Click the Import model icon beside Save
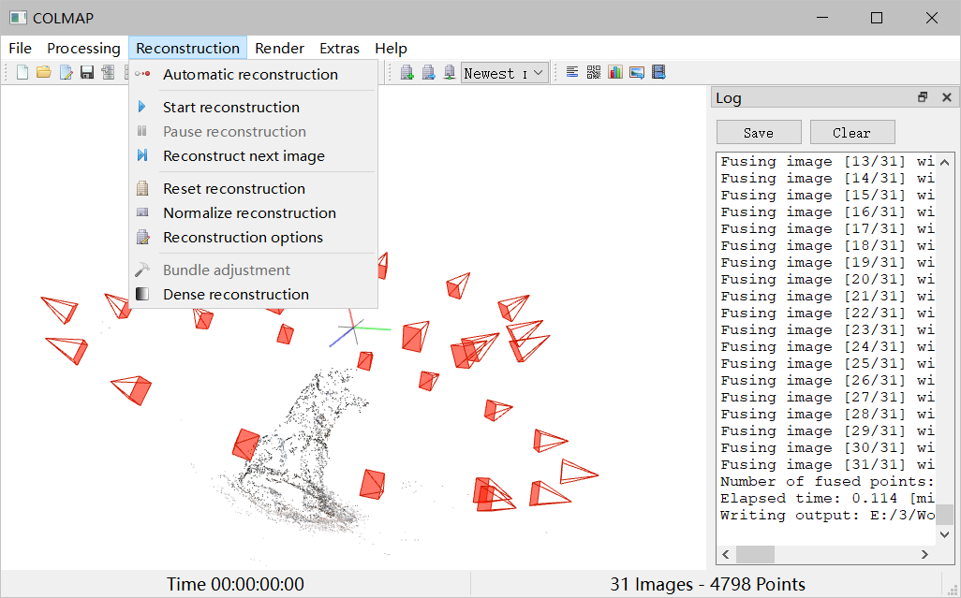 pos(108,73)
